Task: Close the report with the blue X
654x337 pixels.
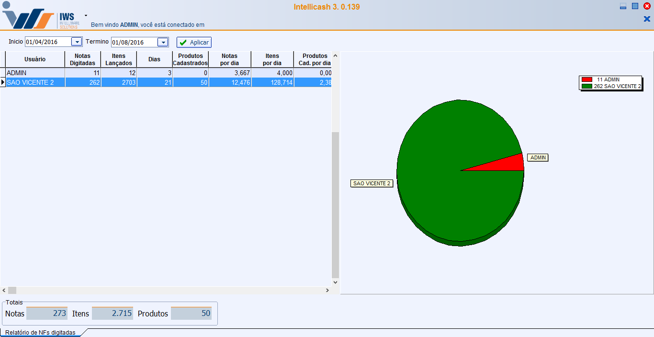Action: 647,19
